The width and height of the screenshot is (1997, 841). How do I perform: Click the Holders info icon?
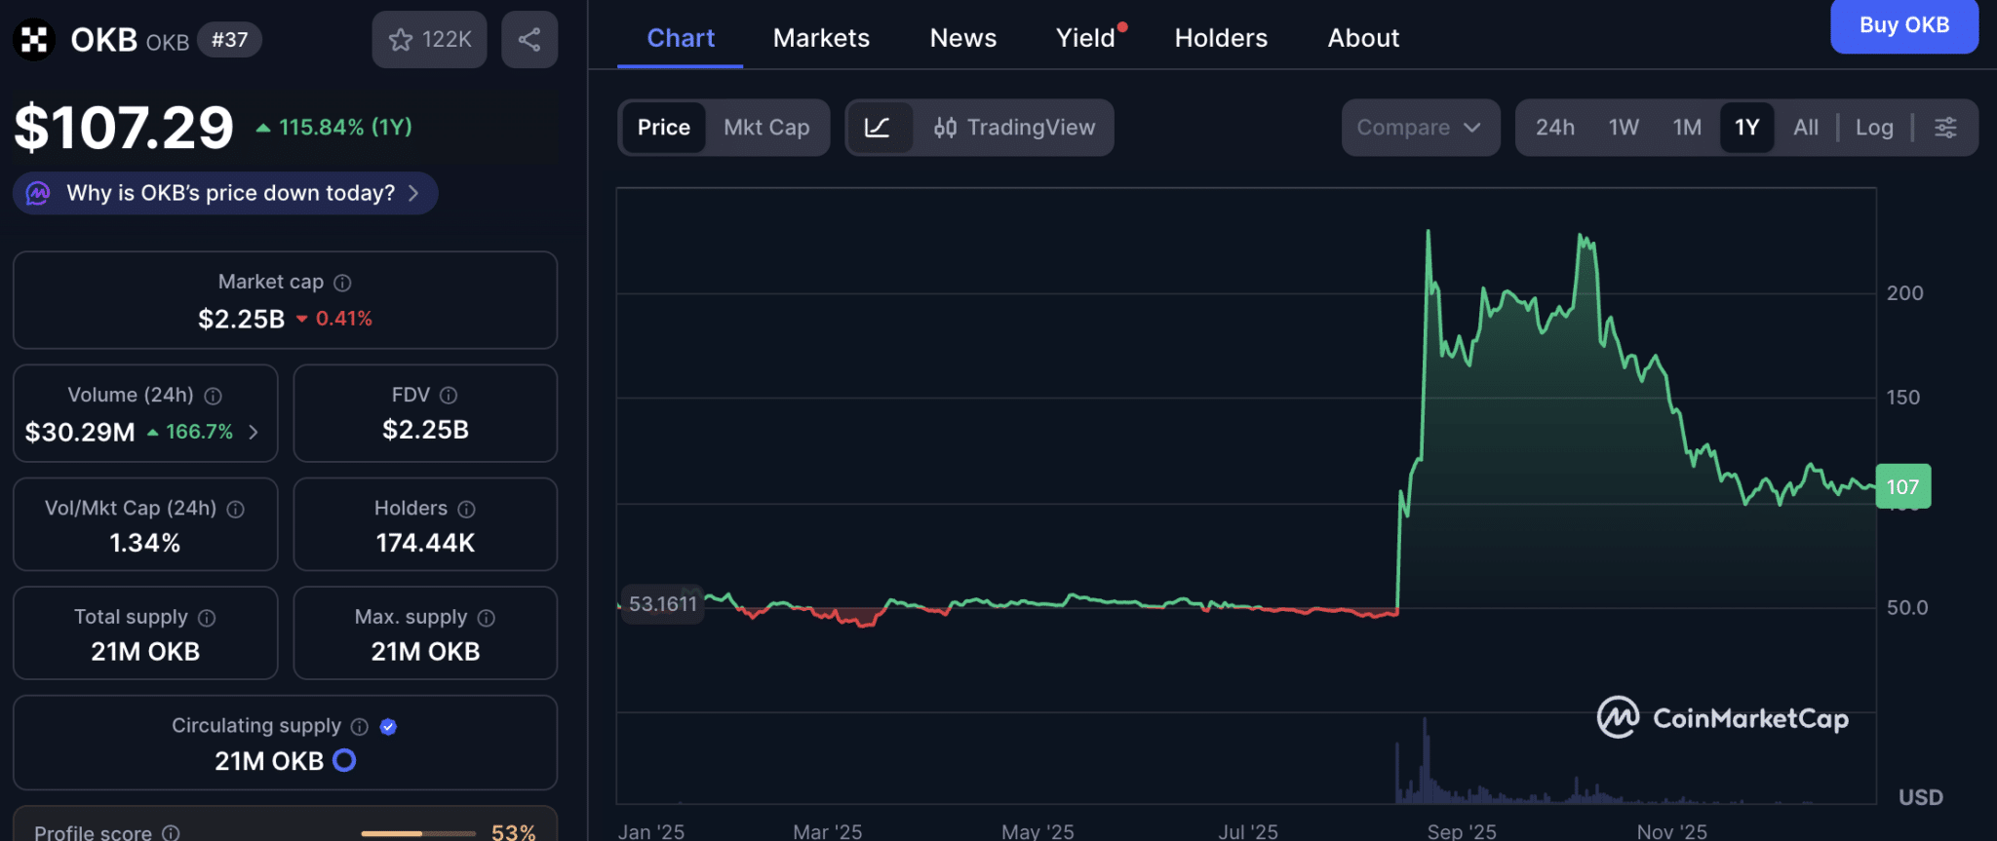coord(467,509)
